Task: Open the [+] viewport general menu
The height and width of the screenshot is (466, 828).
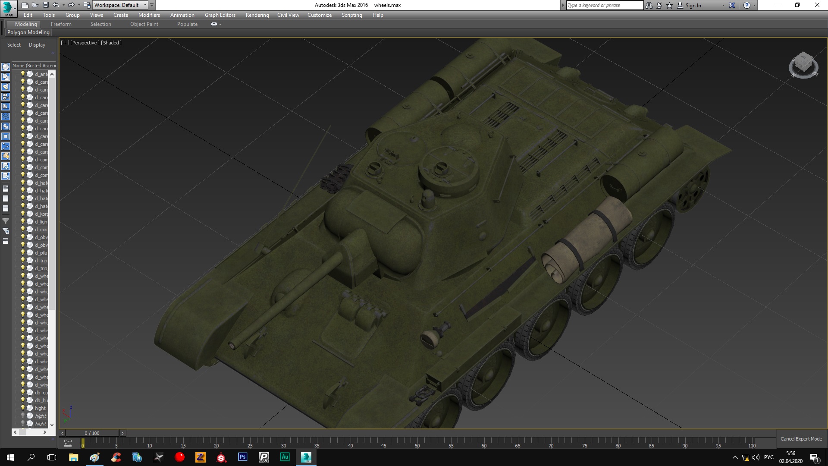Action: [x=65, y=43]
